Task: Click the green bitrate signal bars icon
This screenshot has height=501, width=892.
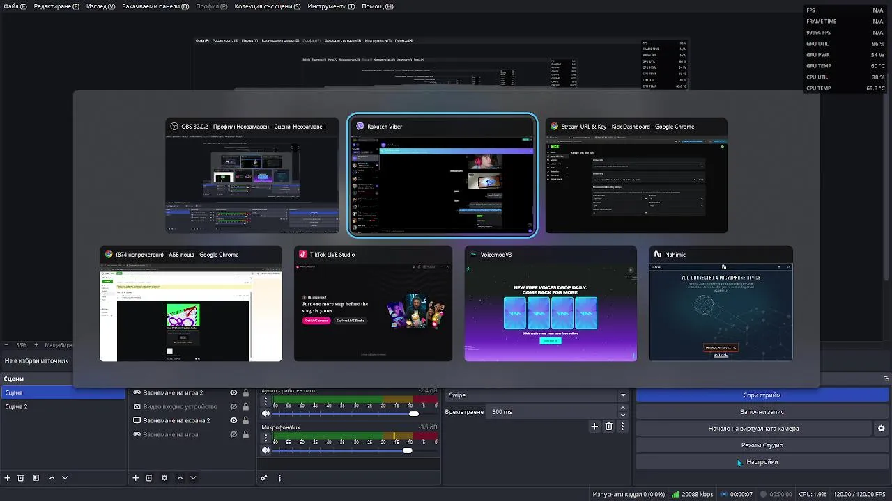Action: [676, 494]
